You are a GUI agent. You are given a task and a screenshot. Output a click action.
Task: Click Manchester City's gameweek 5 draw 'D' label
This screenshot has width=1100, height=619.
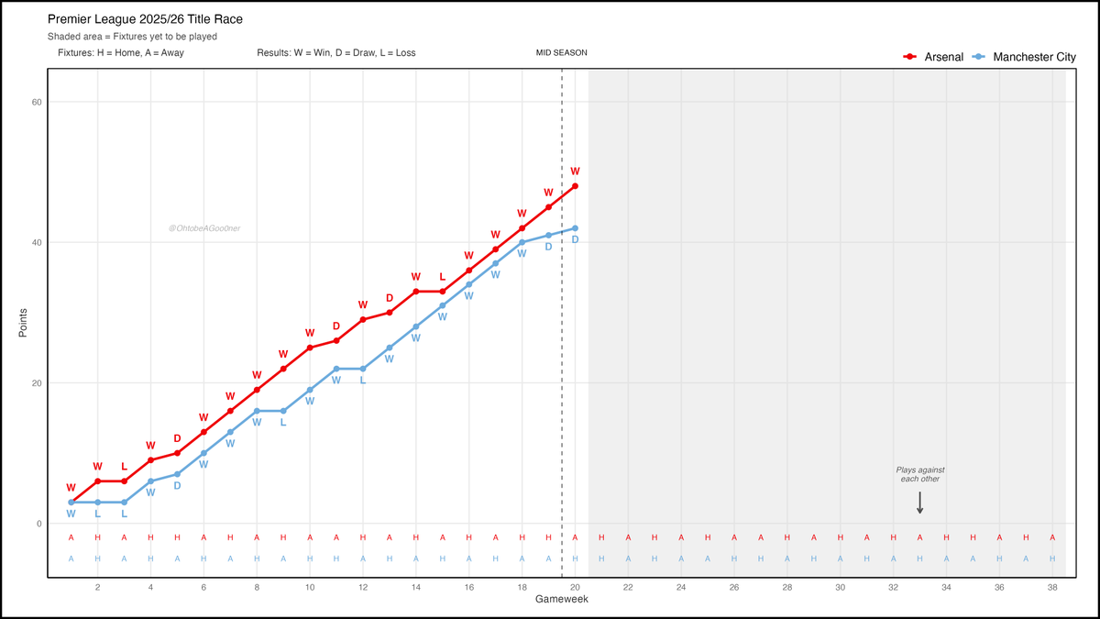pos(178,486)
